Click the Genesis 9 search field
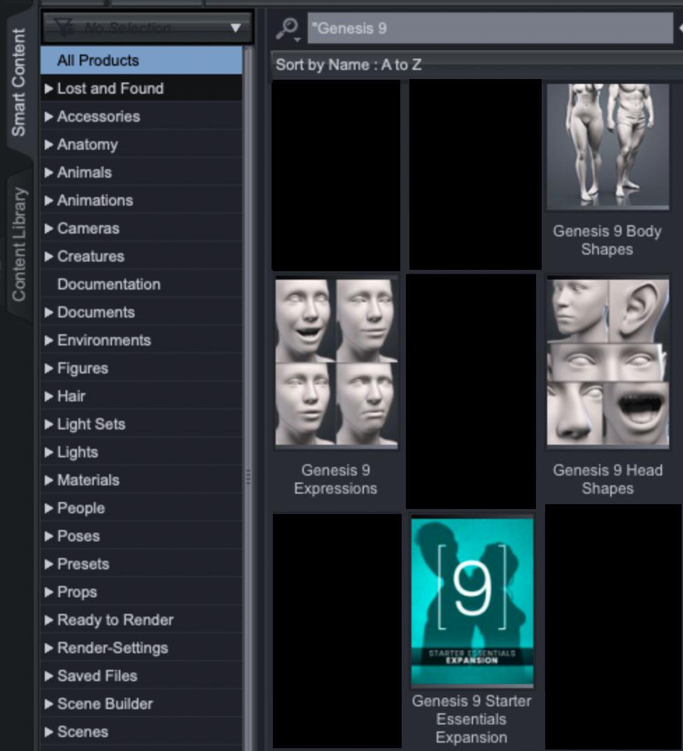This screenshot has width=683, height=751. point(490,28)
